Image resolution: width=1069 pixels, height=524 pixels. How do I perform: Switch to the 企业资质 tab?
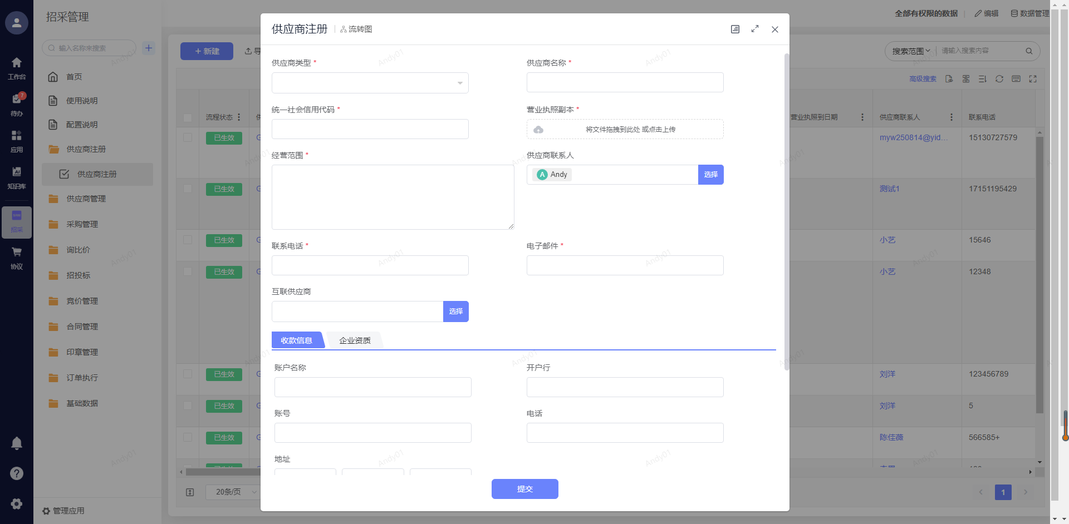coord(355,340)
